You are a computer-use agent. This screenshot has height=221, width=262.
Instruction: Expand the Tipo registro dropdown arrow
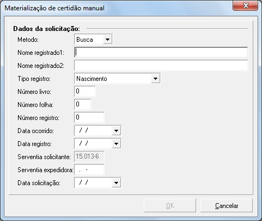click(x=155, y=78)
